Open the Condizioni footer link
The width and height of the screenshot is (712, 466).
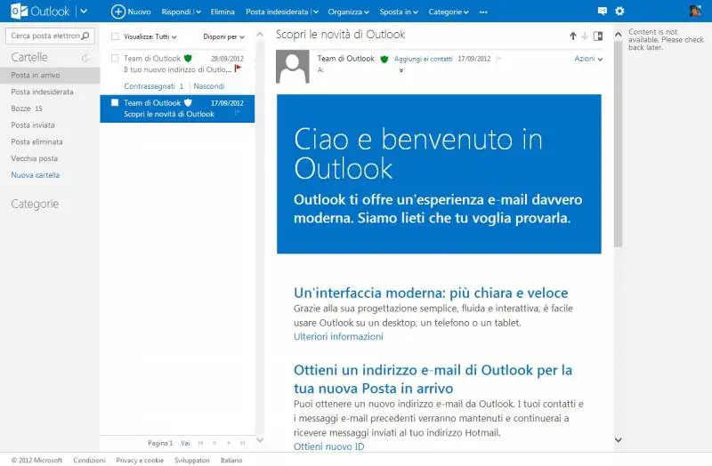click(89, 460)
